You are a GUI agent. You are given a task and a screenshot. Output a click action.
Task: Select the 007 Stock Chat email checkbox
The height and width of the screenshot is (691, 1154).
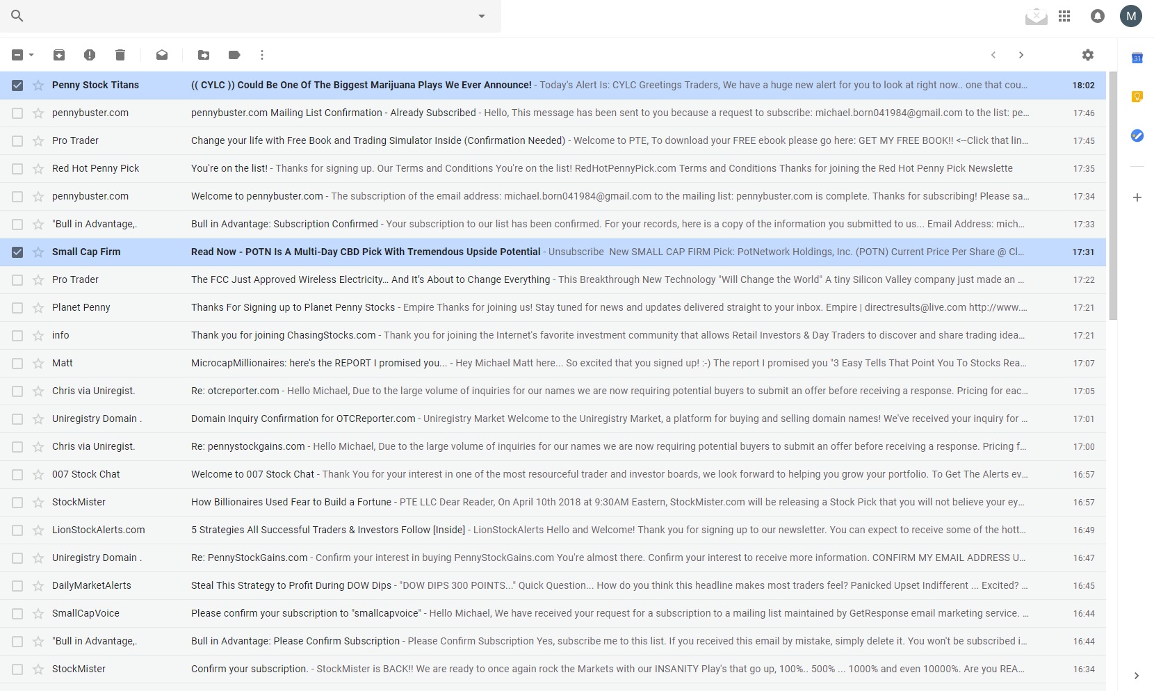coord(17,475)
